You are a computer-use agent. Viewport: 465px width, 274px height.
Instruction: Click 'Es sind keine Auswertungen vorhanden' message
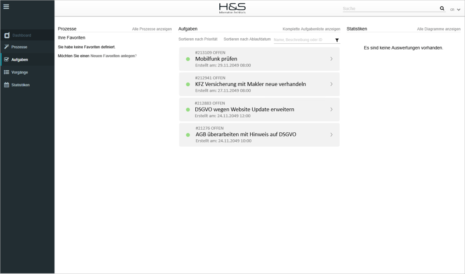[403, 48]
